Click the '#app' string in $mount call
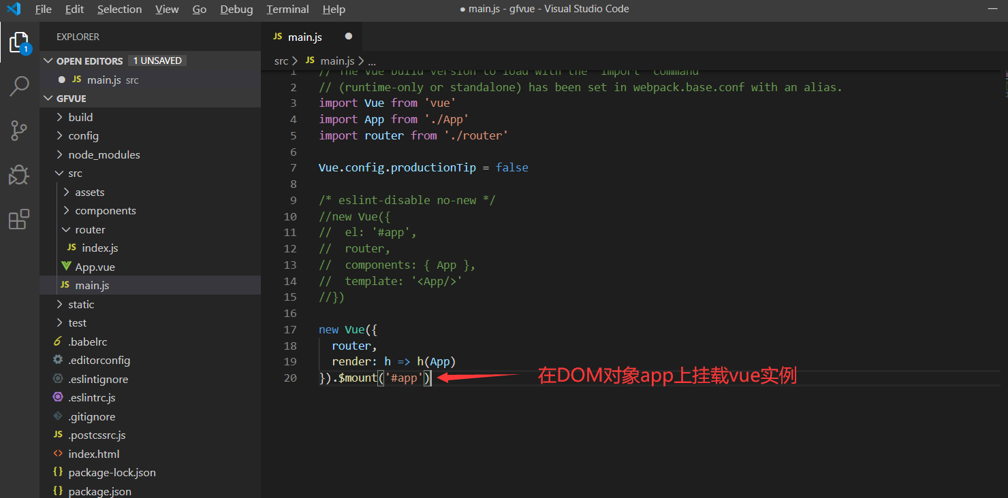1008x498 pixels. [x=404, y=378]
